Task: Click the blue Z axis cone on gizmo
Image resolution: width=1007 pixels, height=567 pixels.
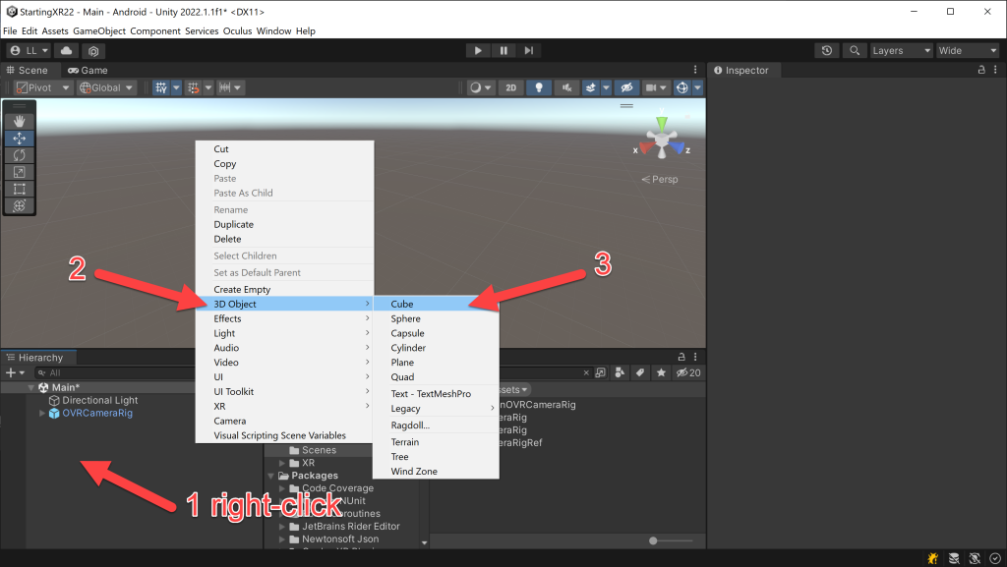Action: [x=678, y=148]
